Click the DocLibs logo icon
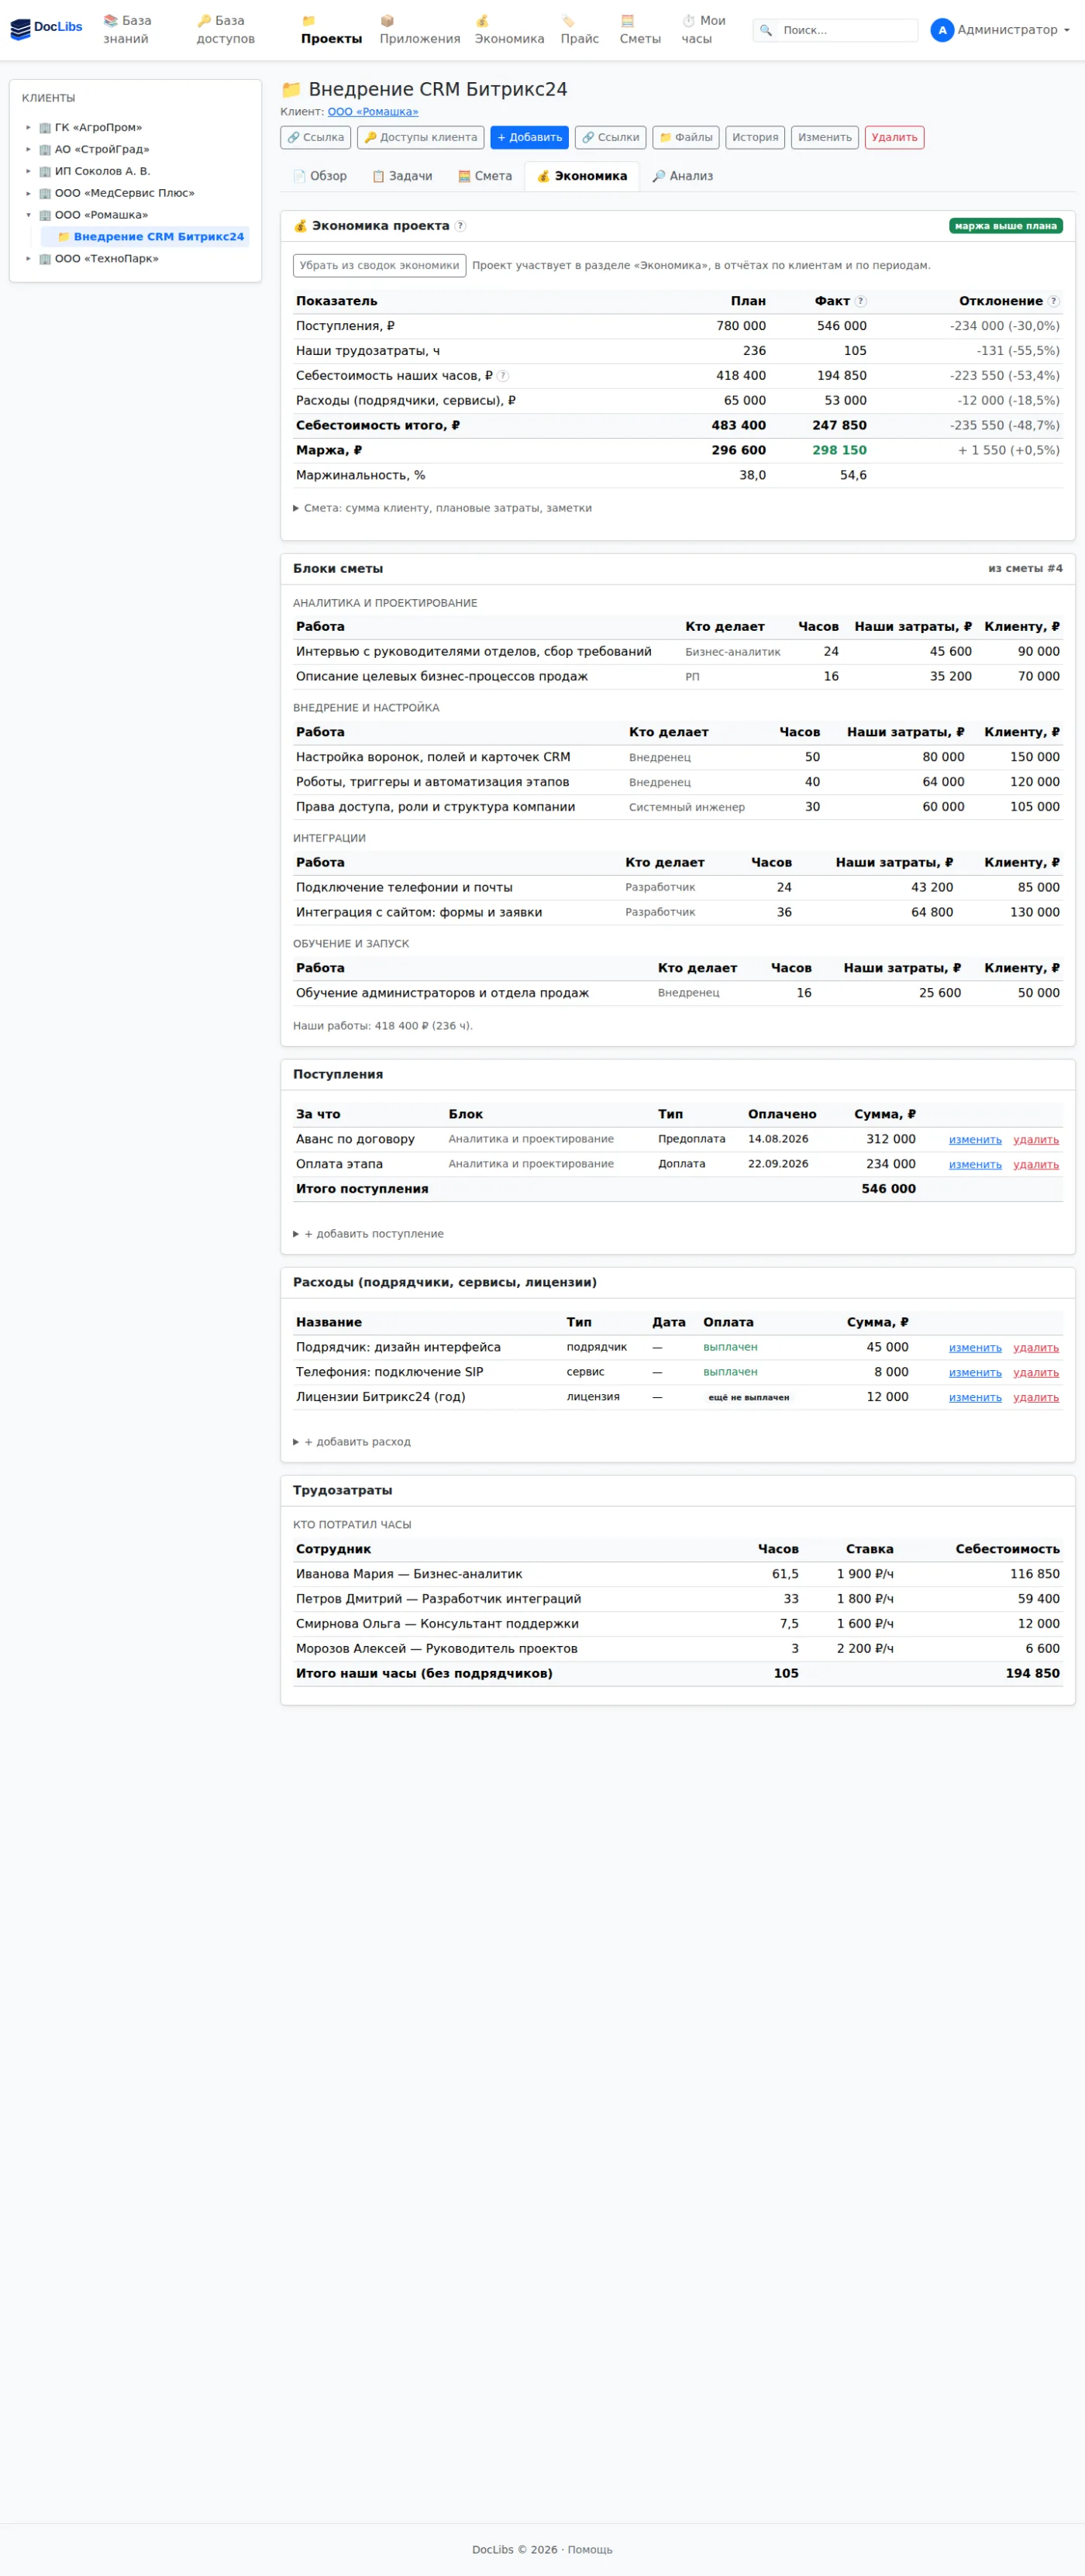The height and width of the screenshot is (2576, 1085). click(20, 29)
